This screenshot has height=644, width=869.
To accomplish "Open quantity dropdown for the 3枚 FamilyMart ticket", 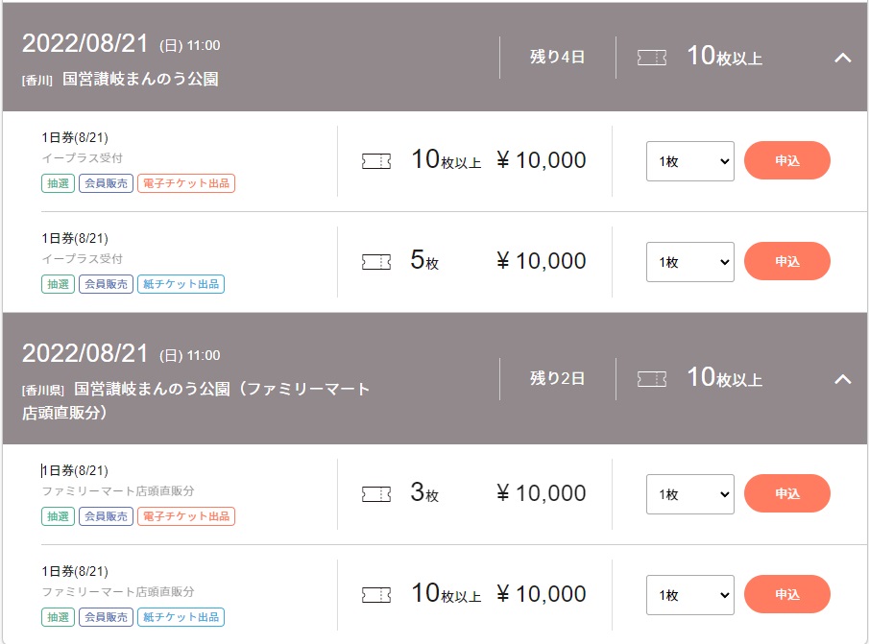I will 690,494.
